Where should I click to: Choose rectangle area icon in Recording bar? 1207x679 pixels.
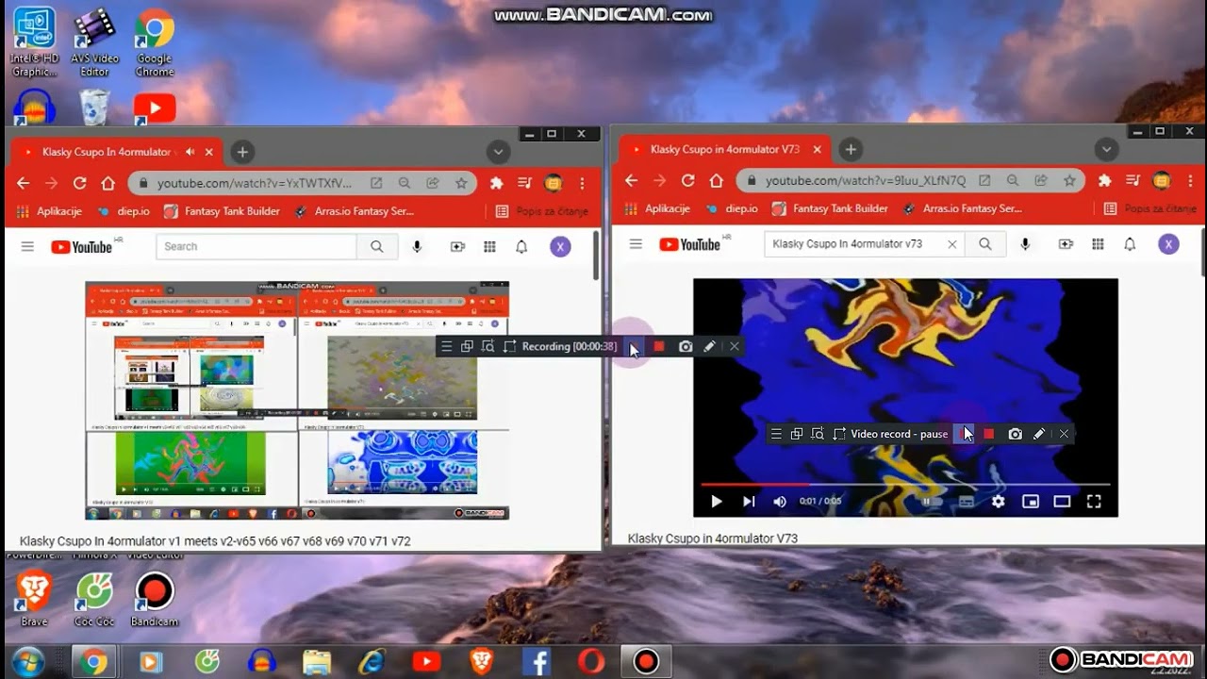click(510, 346)
